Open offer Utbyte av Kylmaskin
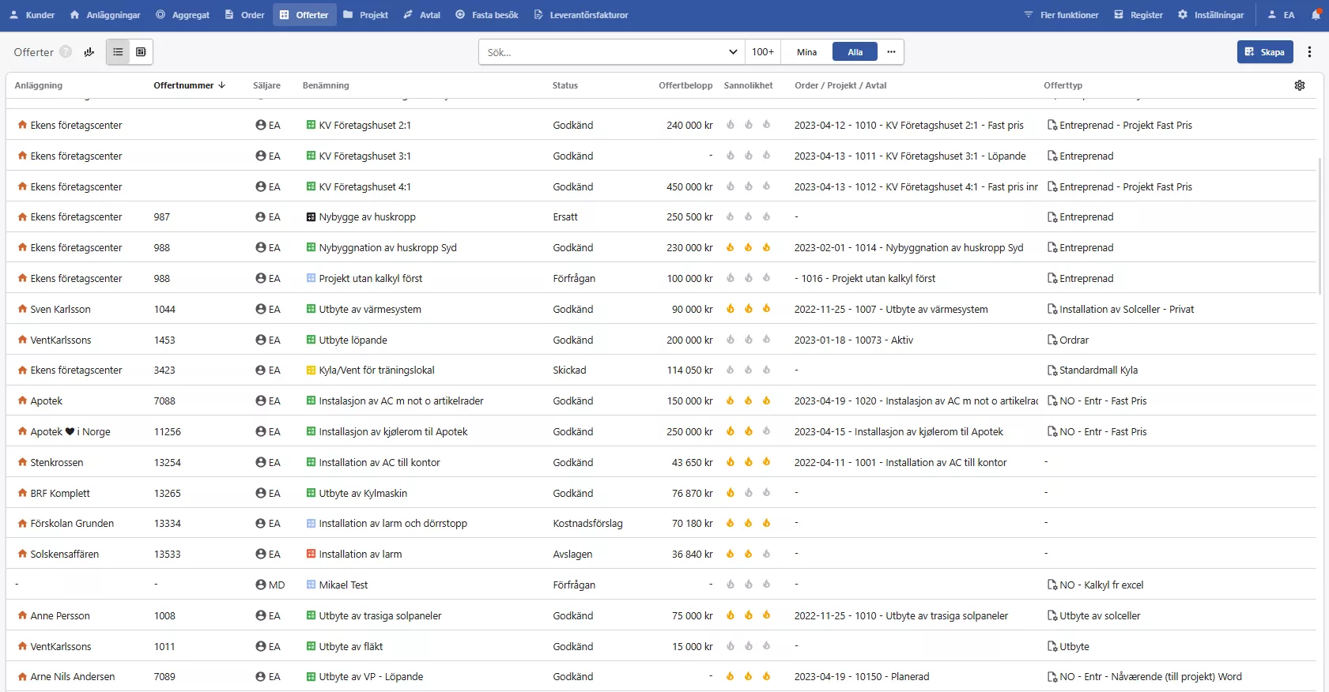 pyautogui.click(x=363, y=493)
